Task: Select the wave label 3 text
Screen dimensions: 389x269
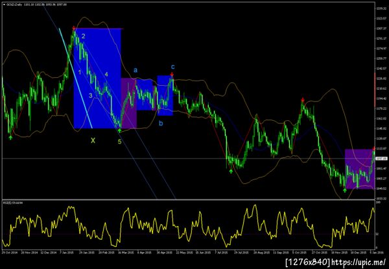Action: (91, 96)
